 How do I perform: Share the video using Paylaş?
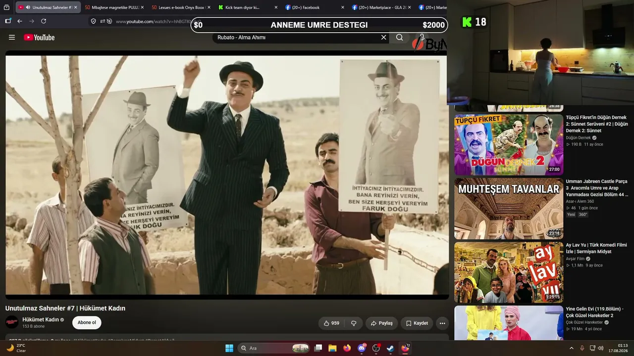381,323
